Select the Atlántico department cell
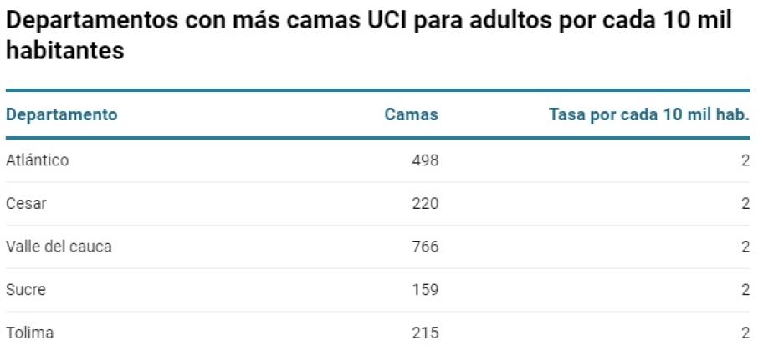The height and width of the screenshot is (361, 758). 38,160
